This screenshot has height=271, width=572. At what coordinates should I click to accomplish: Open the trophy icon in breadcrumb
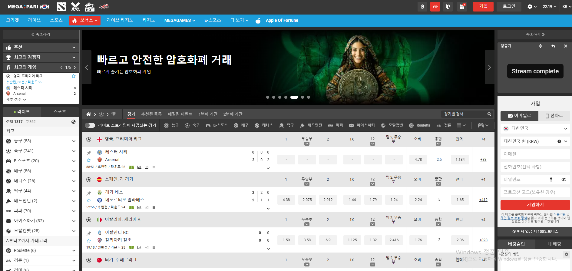[x=114, y=114]
